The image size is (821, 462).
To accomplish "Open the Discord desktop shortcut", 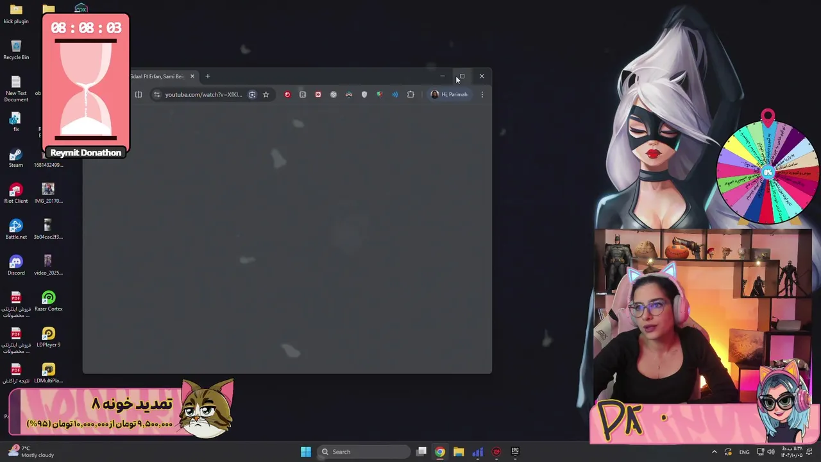I will pyautogui.click(x=16, y=265).
